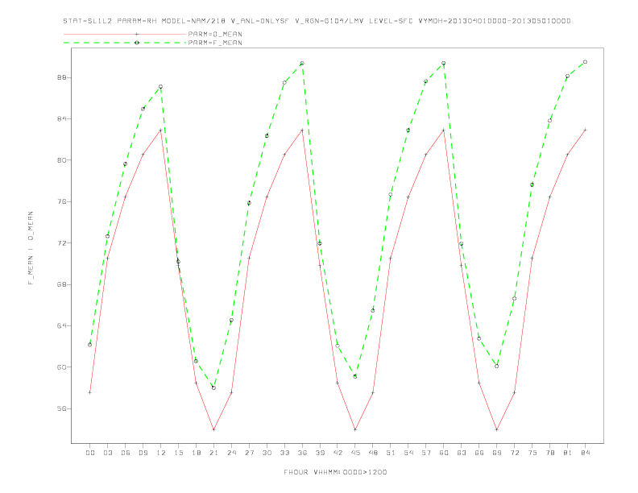Click the x-axis hour label 09

[x=143, y=453]
